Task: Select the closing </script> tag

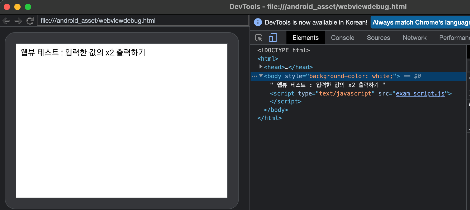Action: click(x=286, y=102)
